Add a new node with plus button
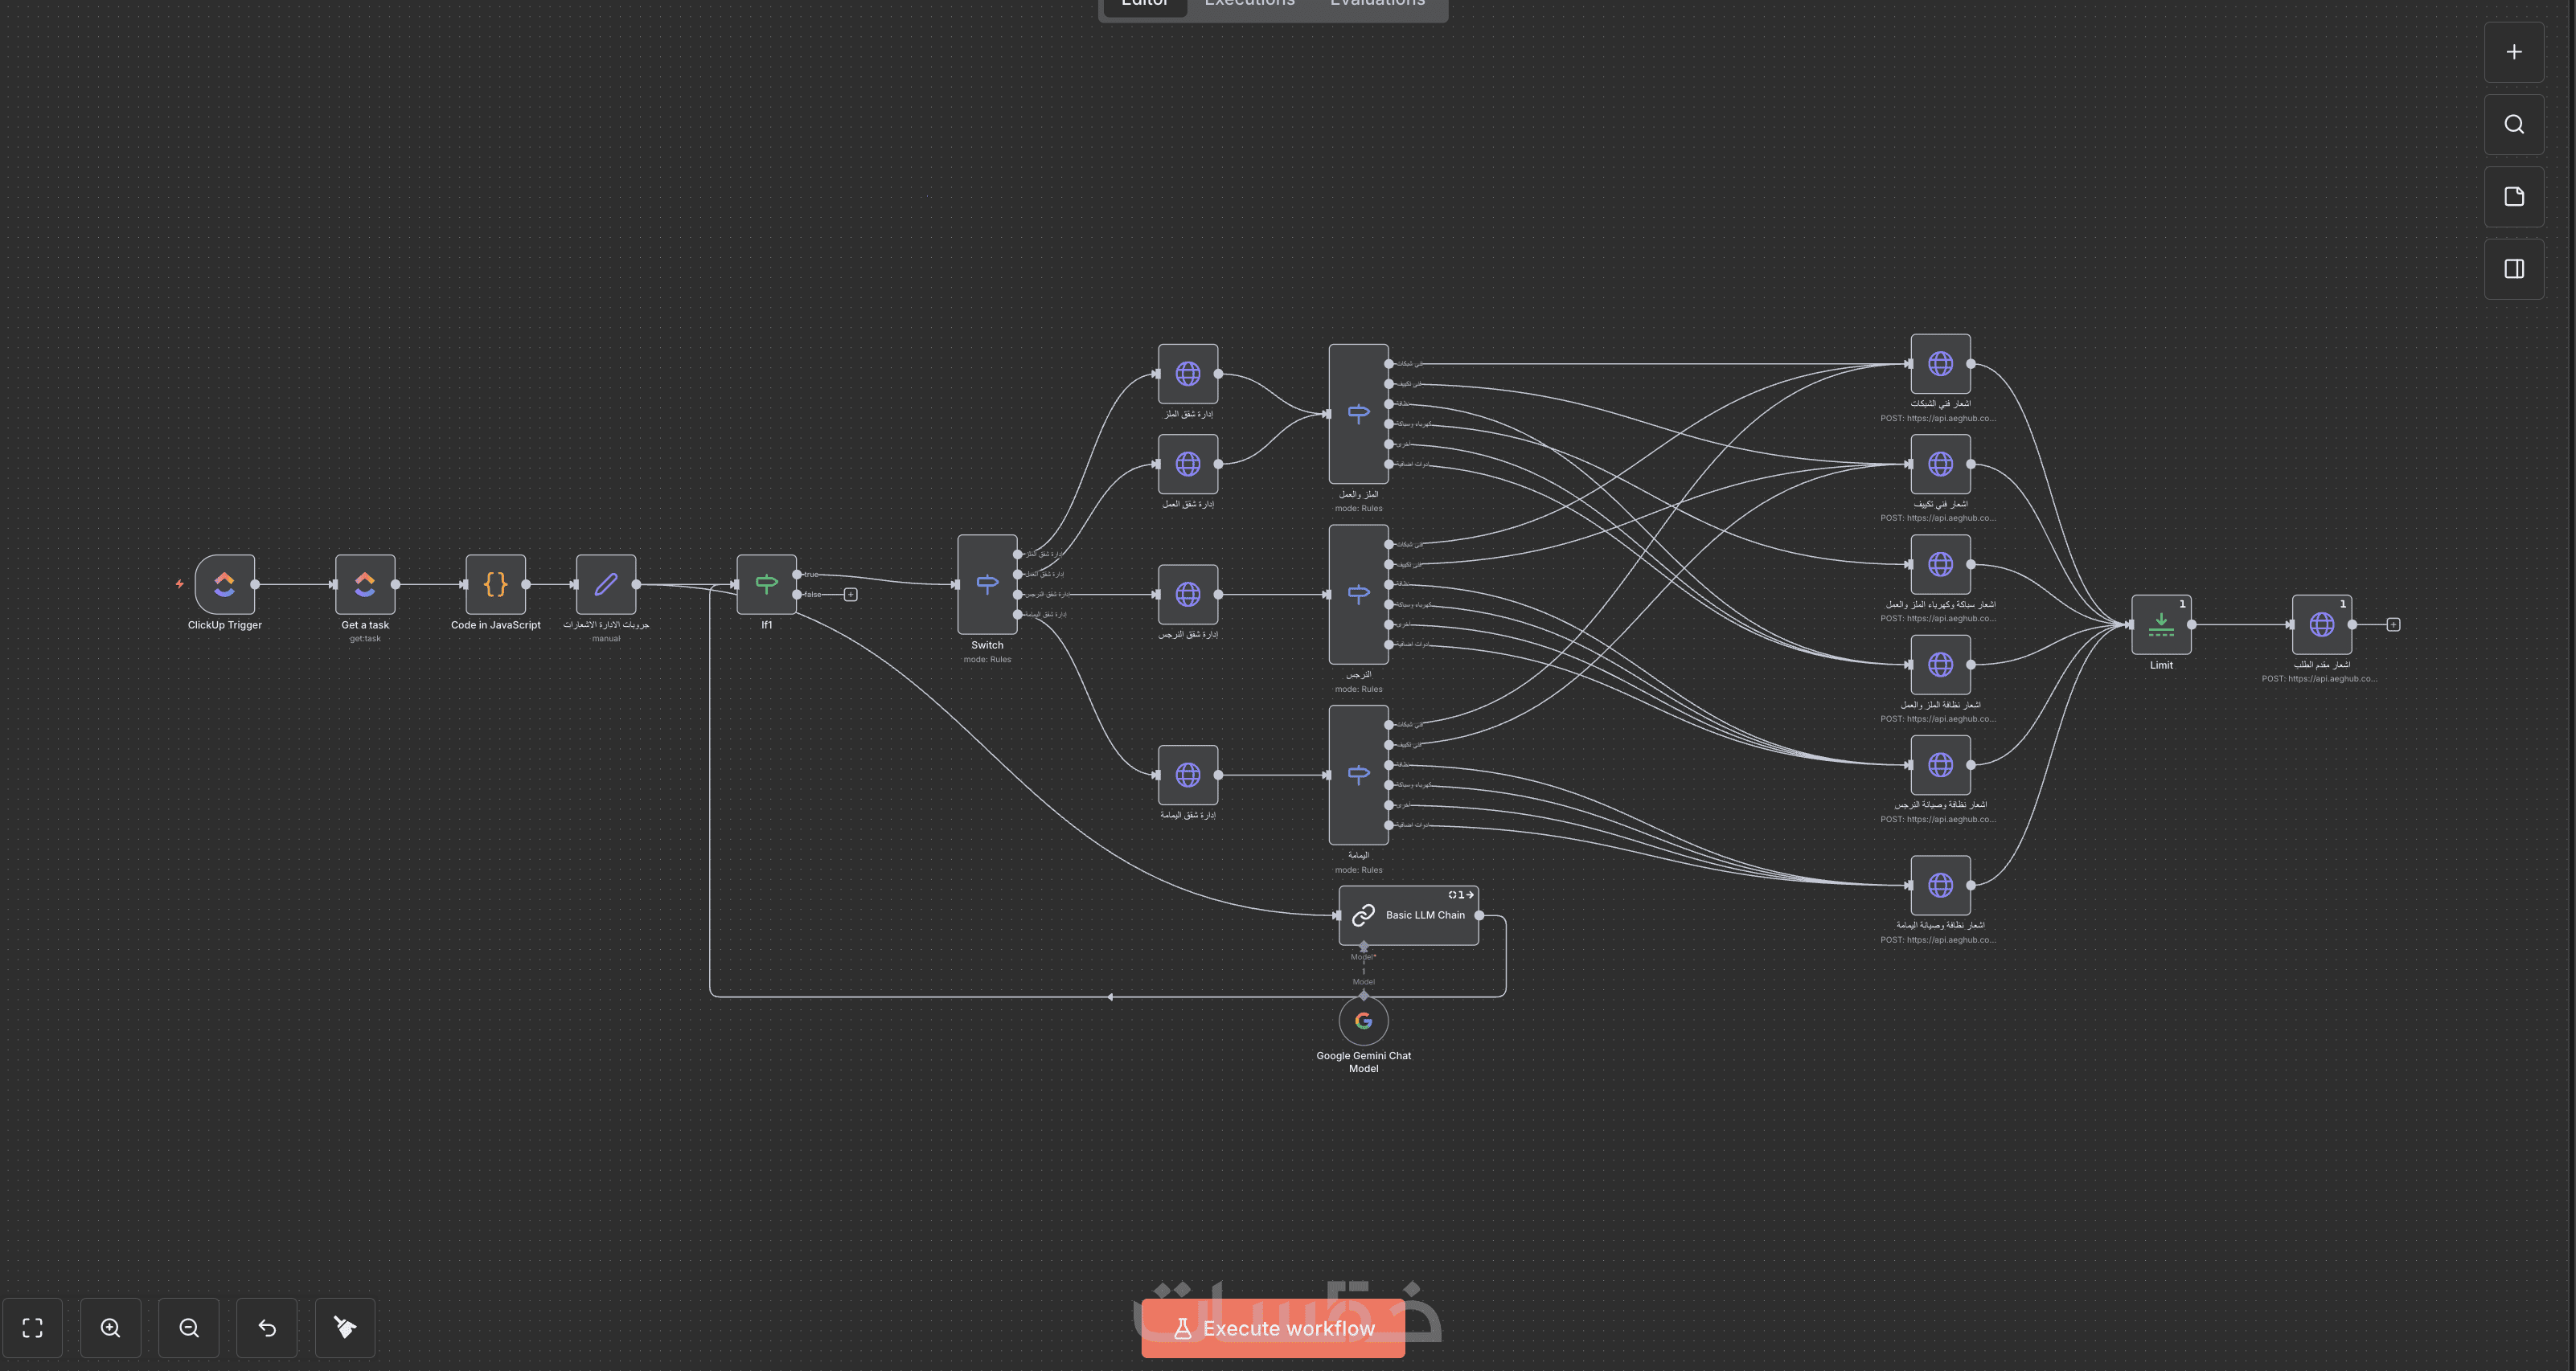This screenshot has width=2576, height=1371. tap(2513, 52)
